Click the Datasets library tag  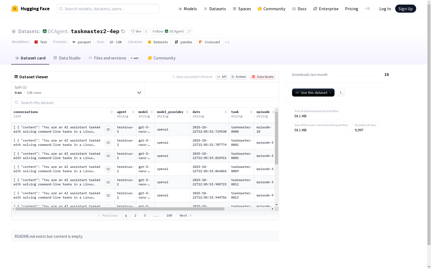click(x=158, y=42)
